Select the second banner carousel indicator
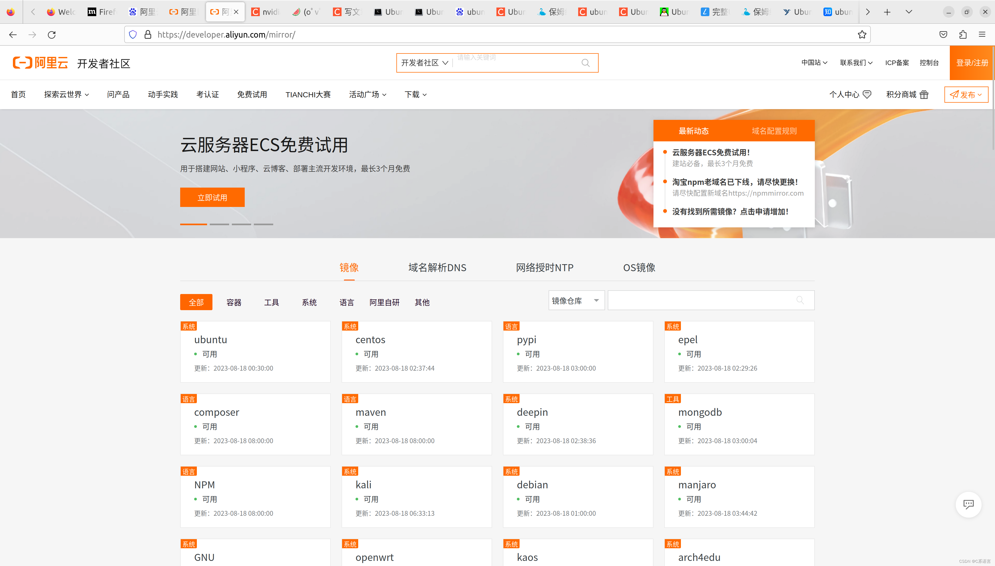Viewport: 995px width, 566px height. pos(219,224)
